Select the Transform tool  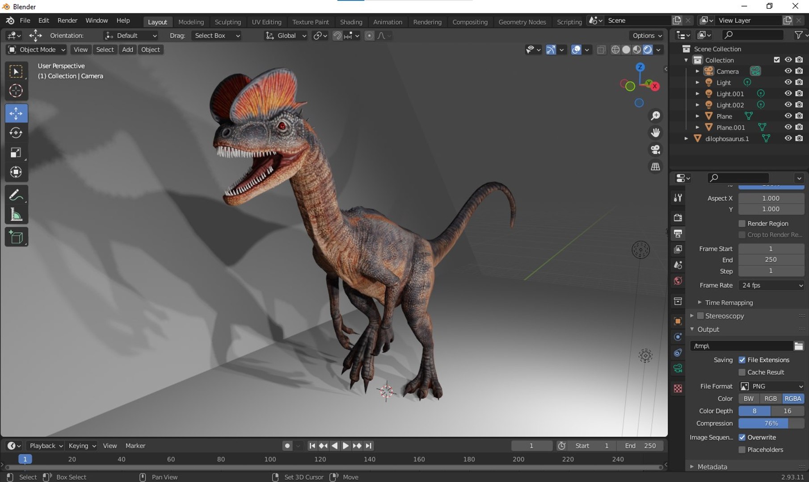tap(16, 172)
